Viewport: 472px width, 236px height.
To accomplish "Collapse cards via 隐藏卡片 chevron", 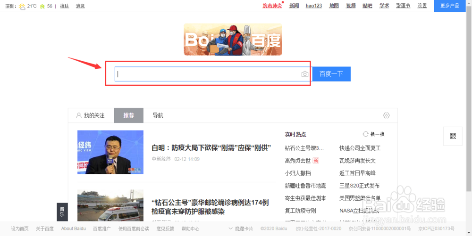I will (x=231, y=228).
